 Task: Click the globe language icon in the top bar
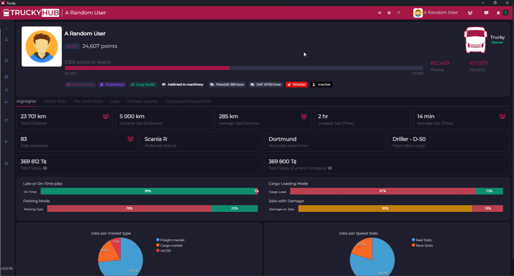click(389, 13)
